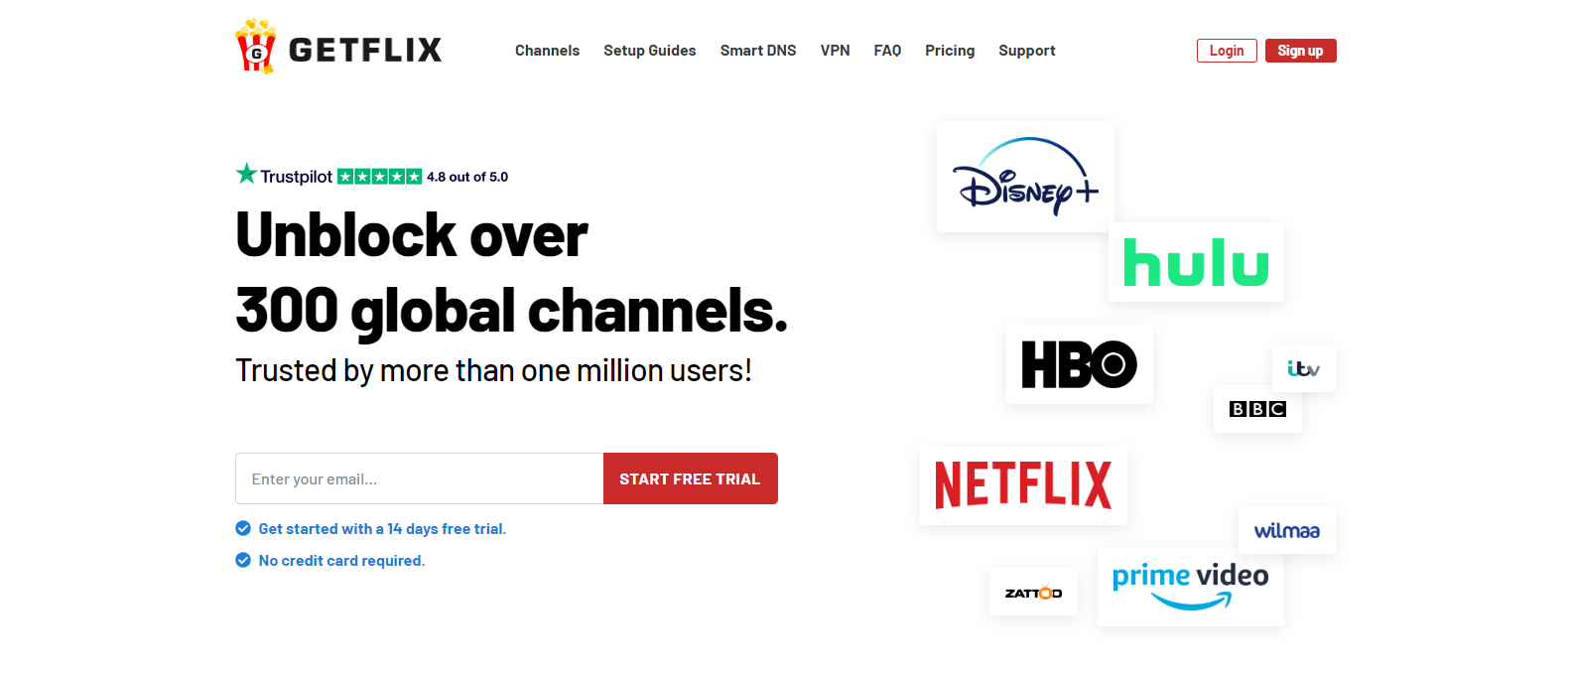Click 'Trusted by more than one million users!' text
This screenshot has height=678, width=1570.
[493, 370]
